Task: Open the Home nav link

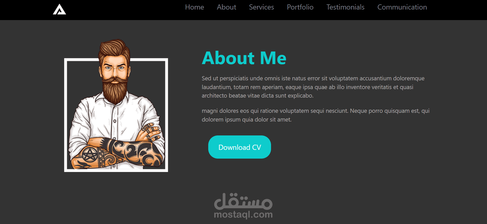Action: [x=194, y=7]
